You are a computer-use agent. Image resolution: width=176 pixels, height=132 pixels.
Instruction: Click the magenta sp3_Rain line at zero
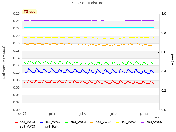coord(89,110)
